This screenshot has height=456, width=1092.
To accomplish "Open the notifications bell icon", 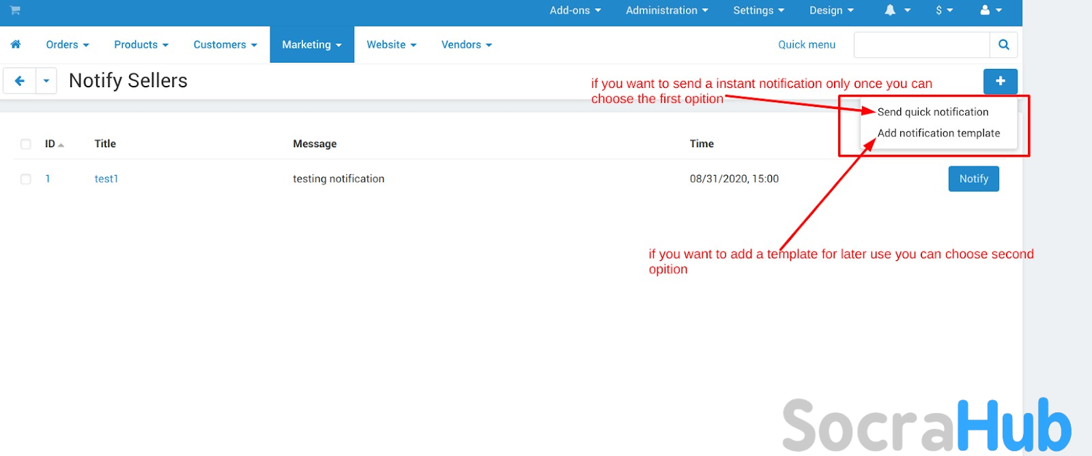I will pyautogui.click(x=890, y=10).
